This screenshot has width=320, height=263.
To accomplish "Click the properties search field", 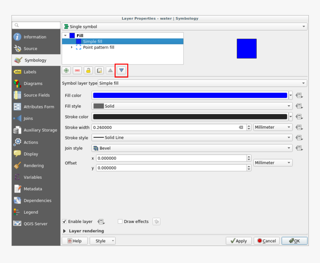I will point(36,25).
